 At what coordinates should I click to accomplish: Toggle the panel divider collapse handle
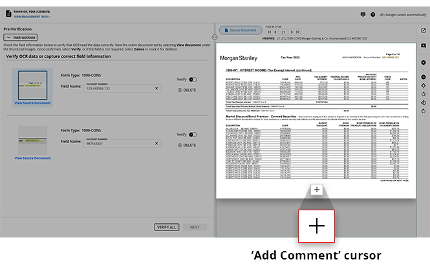pyautogui.click(x=214, y=38)
